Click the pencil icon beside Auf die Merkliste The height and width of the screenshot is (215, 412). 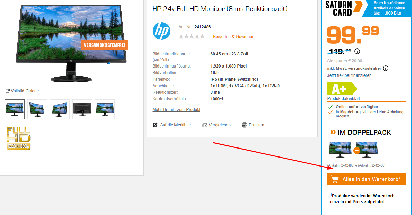[x=155, y=125]
